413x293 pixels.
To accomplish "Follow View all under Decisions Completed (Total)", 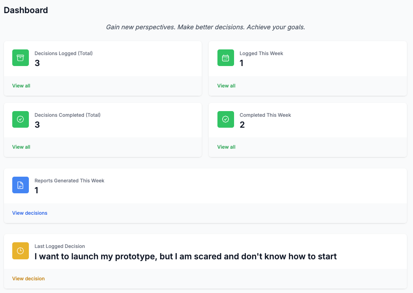I will (x=21, y=147).
